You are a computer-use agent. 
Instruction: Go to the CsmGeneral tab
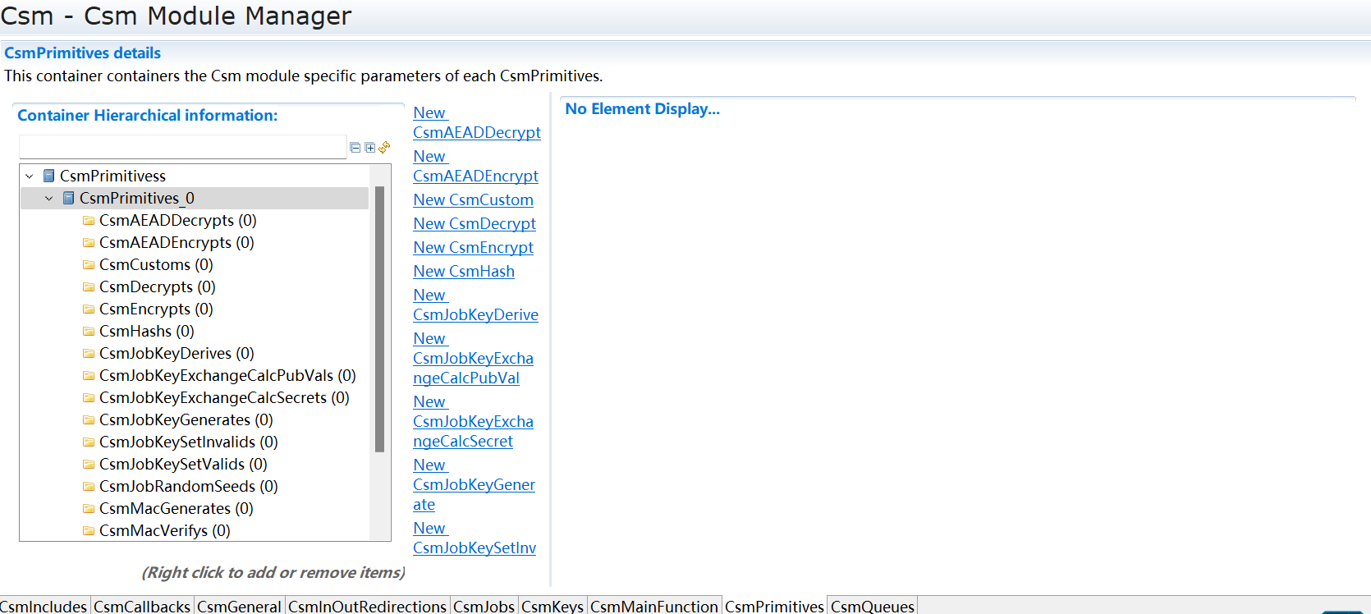coord(239,606)
